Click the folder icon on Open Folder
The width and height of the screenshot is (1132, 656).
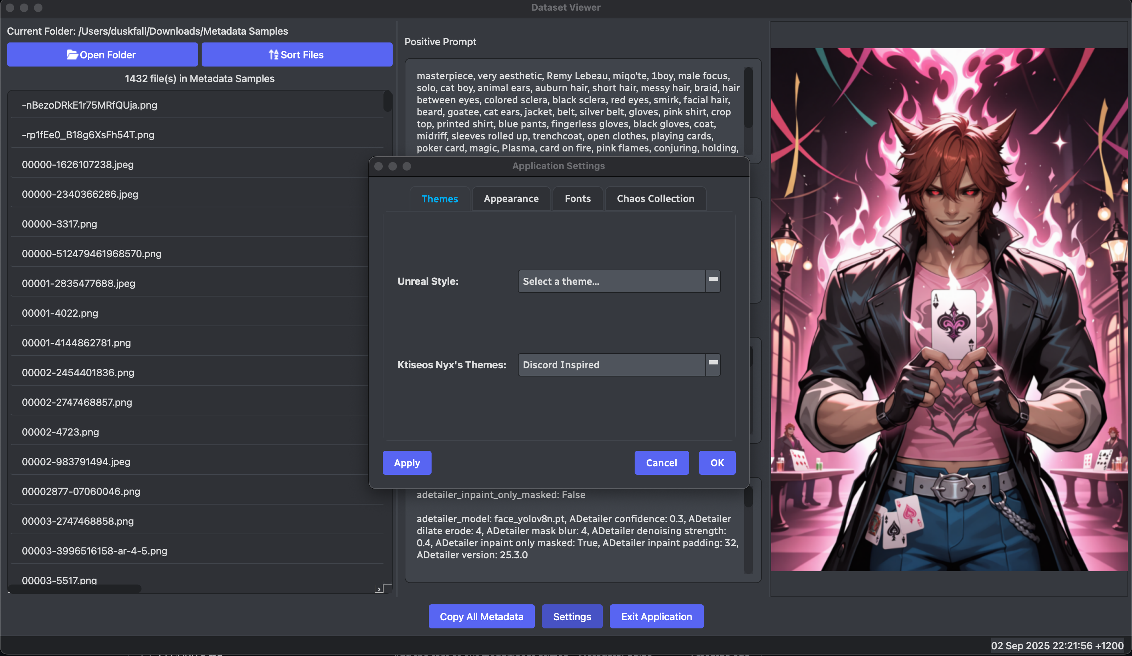[72, 55]
